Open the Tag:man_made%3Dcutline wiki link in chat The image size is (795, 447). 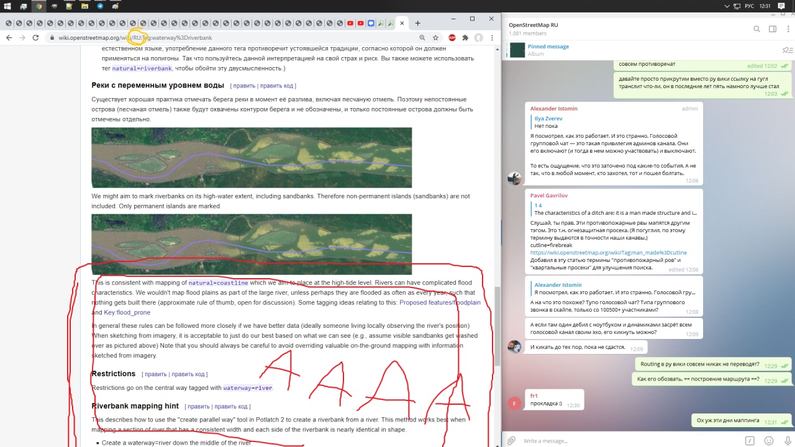(608, 253)
